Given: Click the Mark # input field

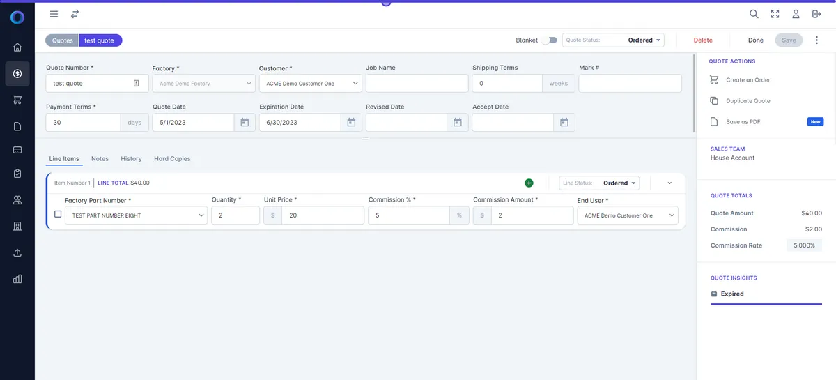Looking at the screenshot, I should tap(630, 84).
